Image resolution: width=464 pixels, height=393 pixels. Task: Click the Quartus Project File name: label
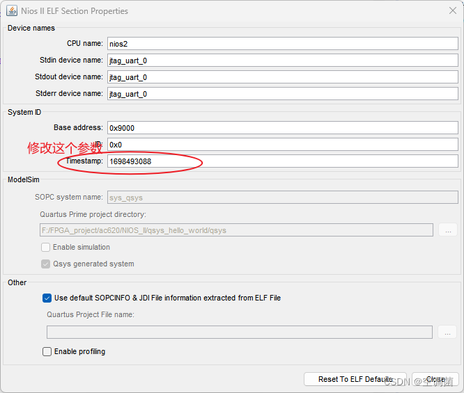pos(91,314)
